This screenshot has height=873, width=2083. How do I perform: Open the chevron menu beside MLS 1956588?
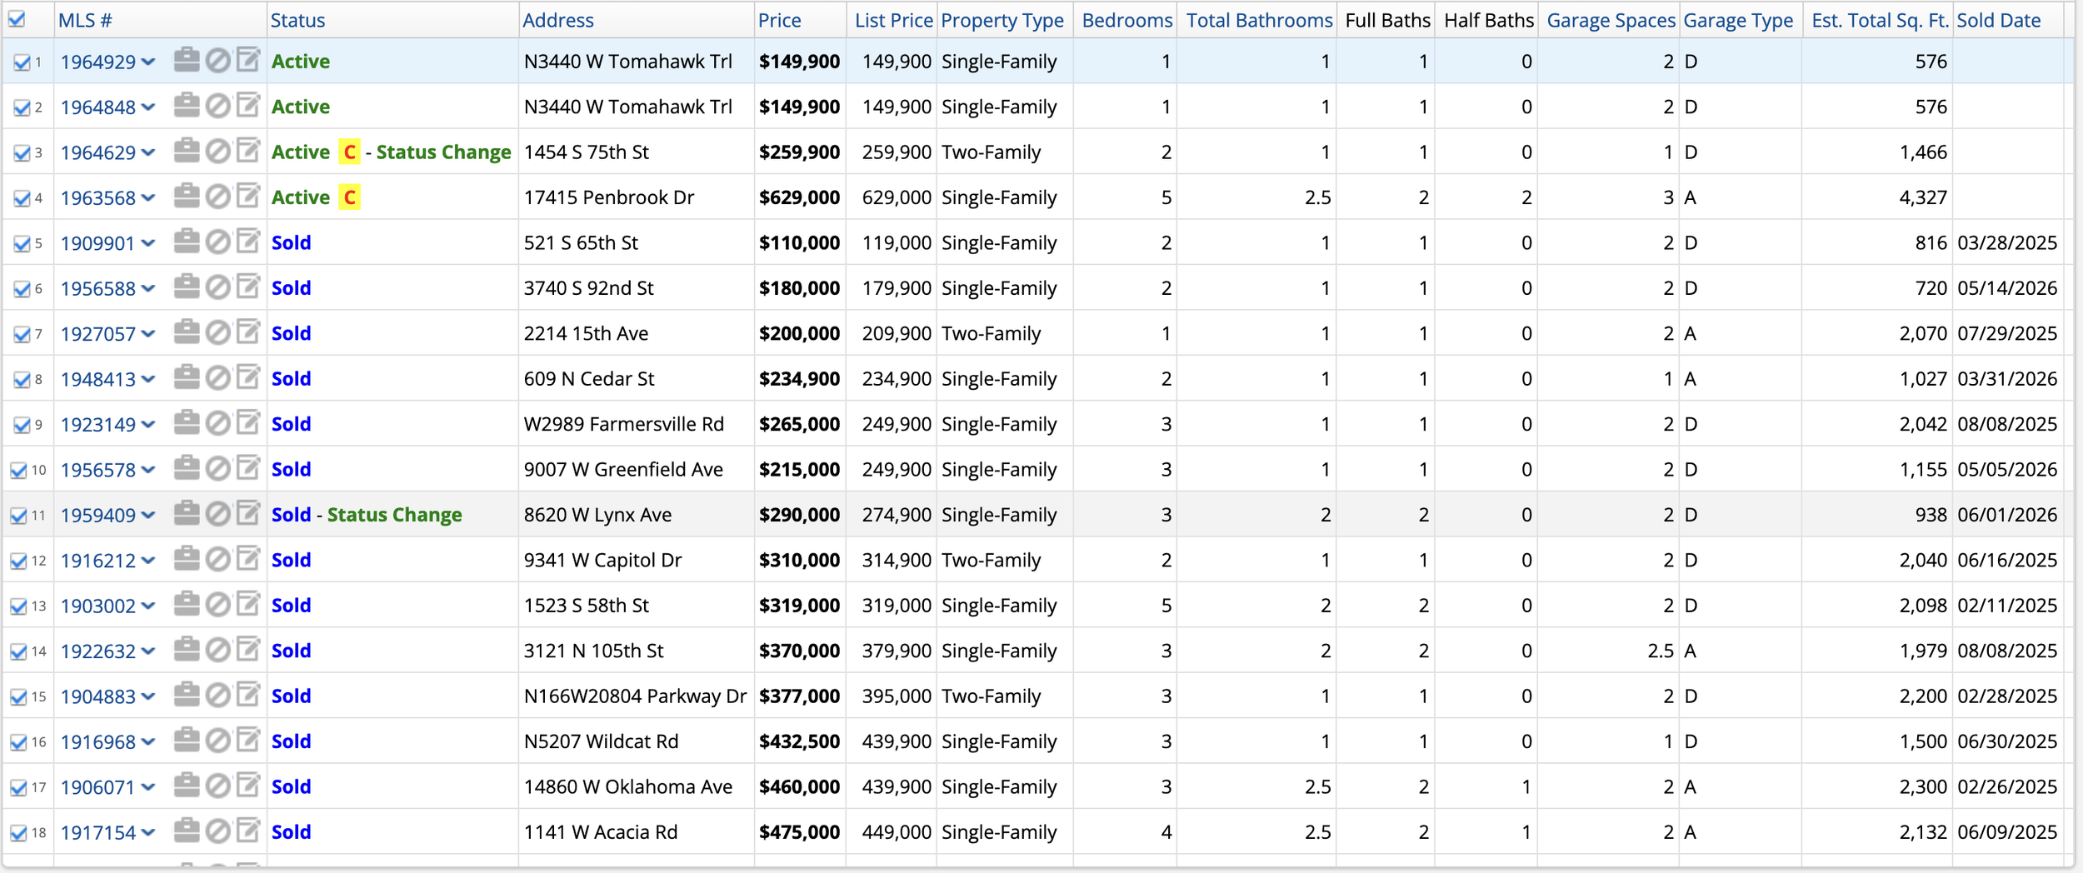148,288
